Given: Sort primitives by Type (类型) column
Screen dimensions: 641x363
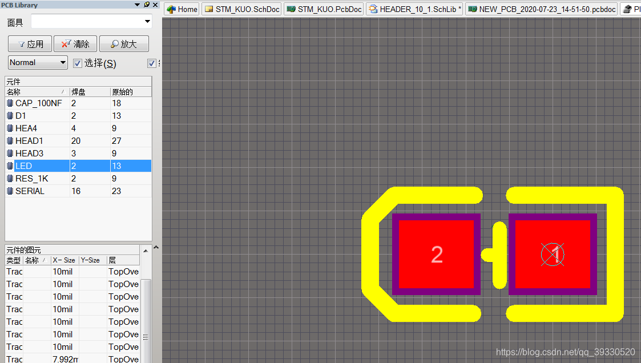Looking at the screenshot, I should pyautogui.click(x=14, y=260).
